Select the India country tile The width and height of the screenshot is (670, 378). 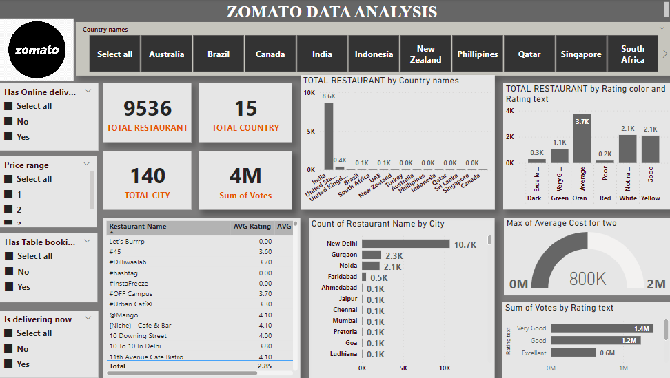(322, 54)
